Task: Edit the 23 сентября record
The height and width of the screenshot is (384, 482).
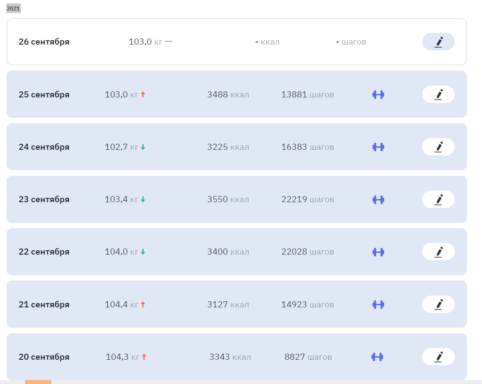Action: (438, 200)
